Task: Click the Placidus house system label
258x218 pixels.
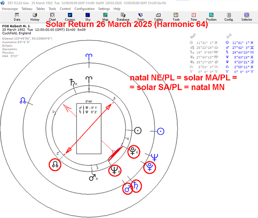Action: [x=8, y=53]
